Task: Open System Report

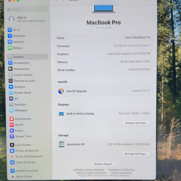Action: (104, 164)
